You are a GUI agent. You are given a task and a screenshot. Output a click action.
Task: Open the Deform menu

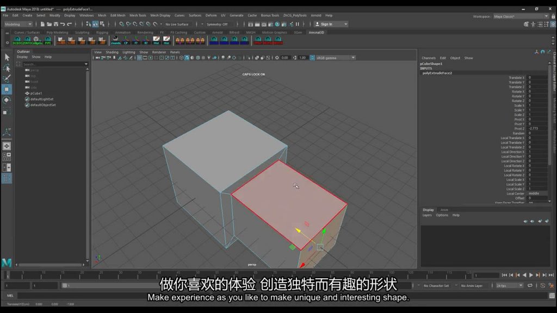(x=211, y=15)
